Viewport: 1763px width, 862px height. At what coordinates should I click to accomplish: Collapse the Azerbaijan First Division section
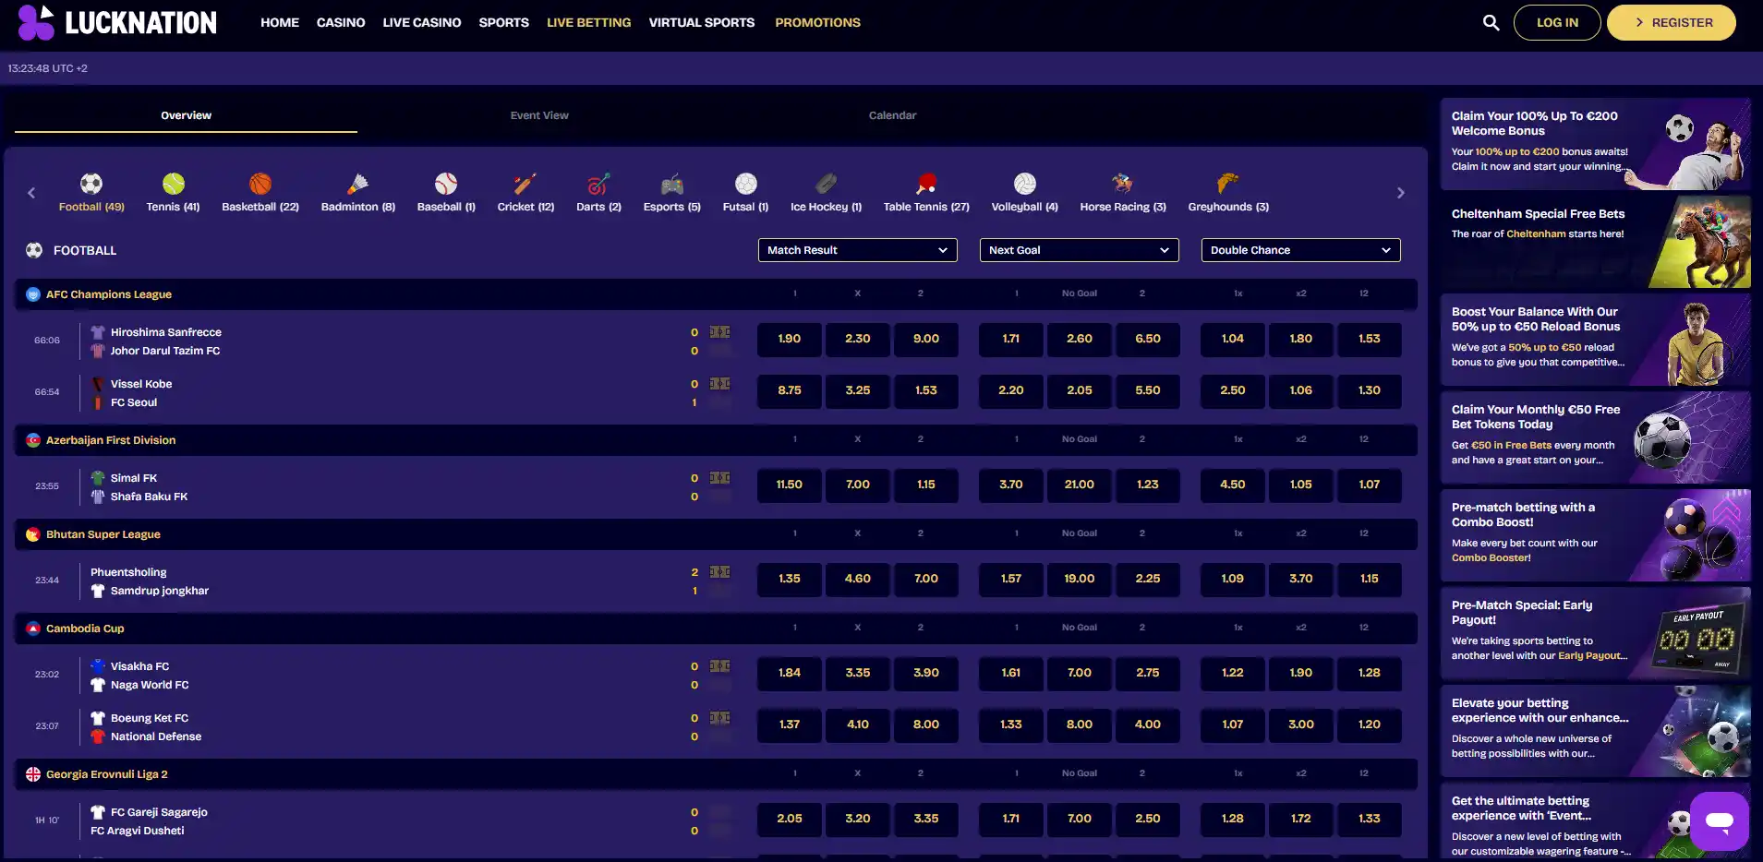[x=716, y=440]
